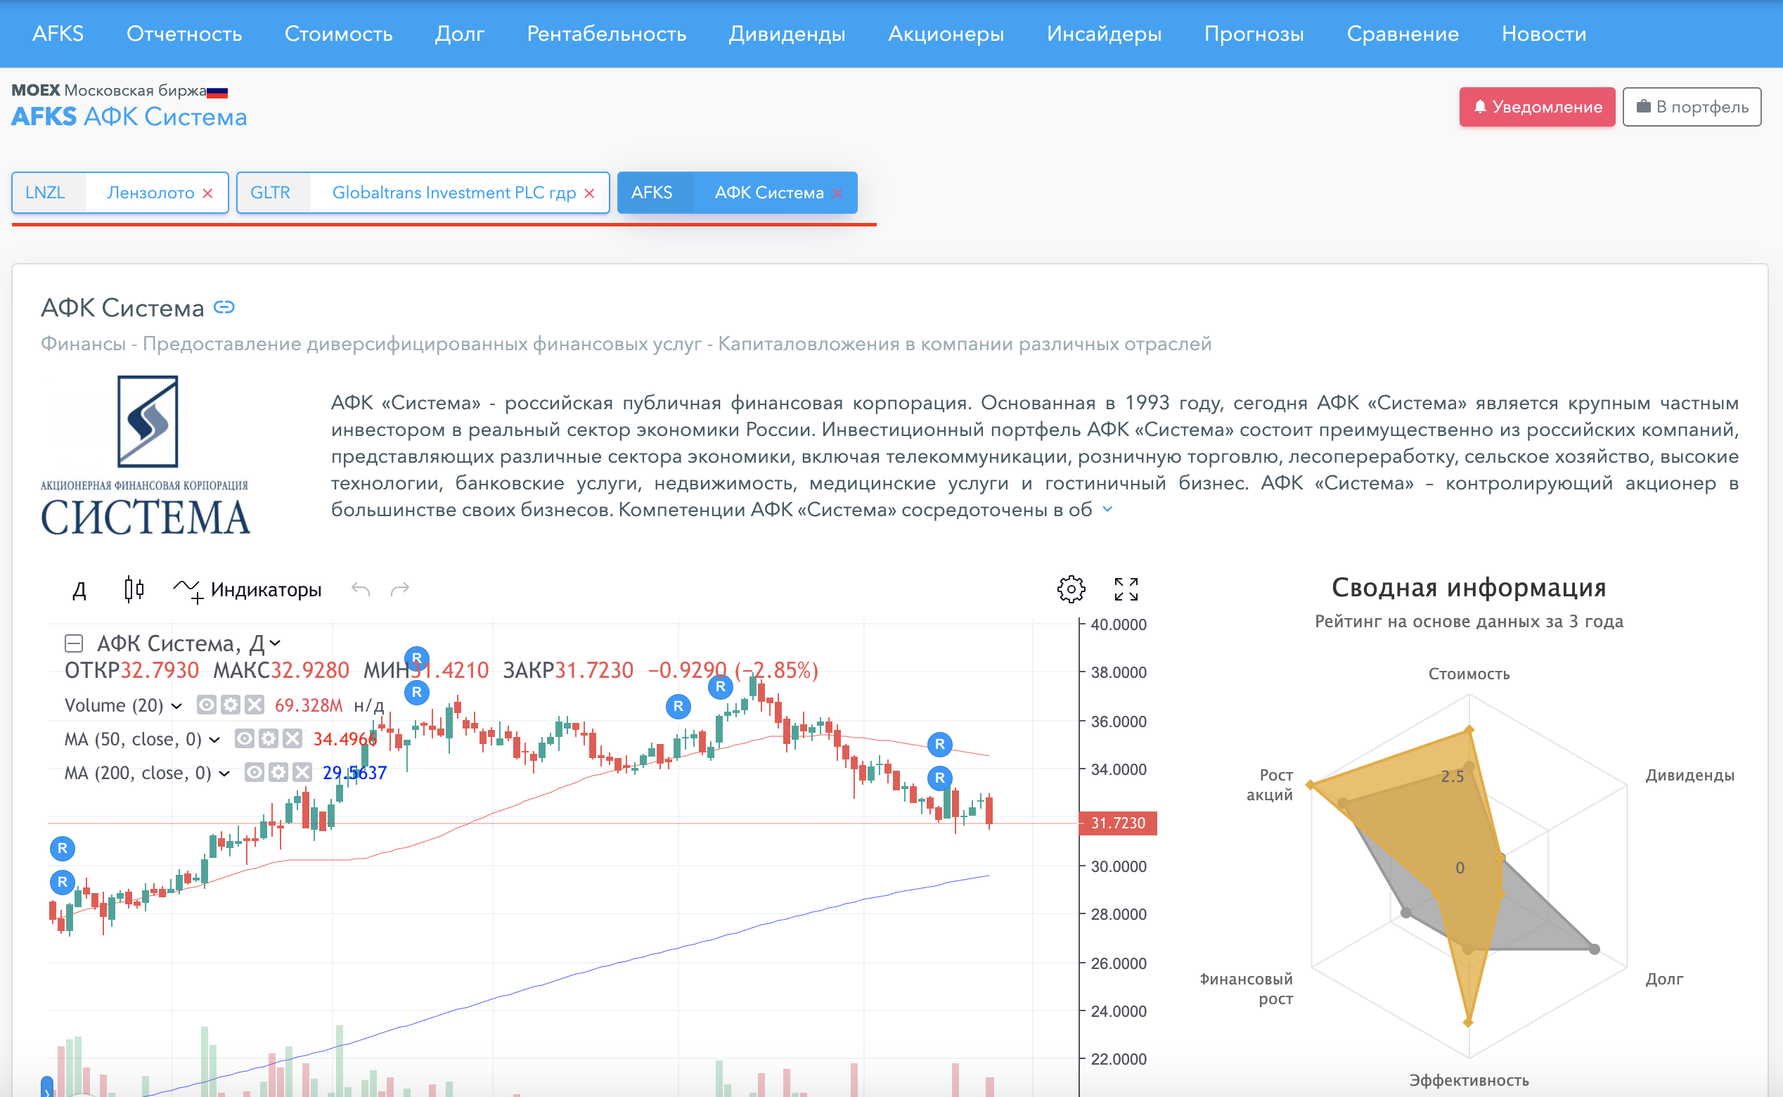Toggle visibility of Volume (20) indicator

pos(207,705)
